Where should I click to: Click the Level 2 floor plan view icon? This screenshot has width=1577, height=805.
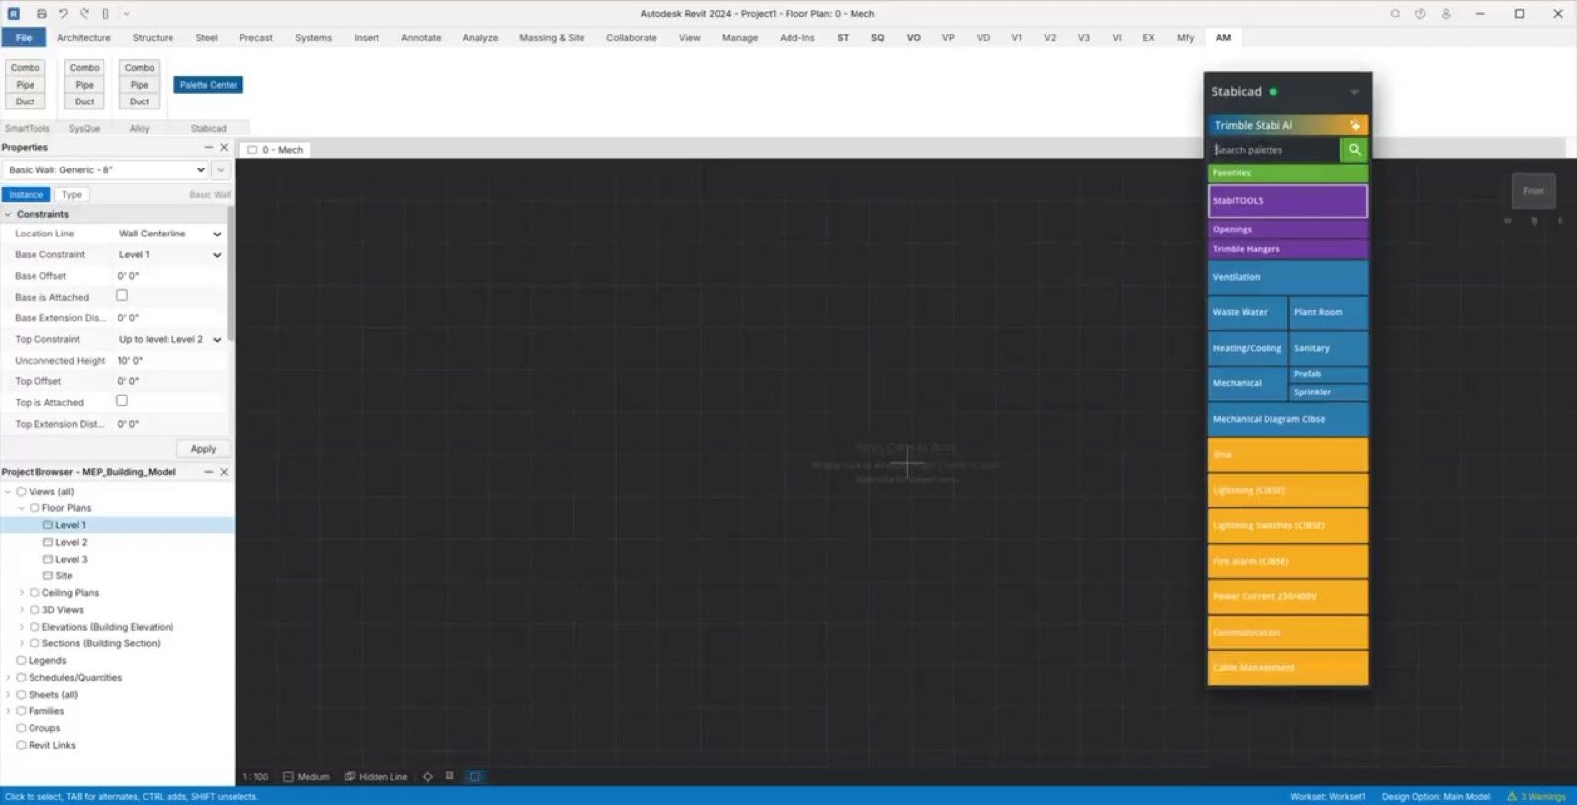(x=48, y=543)
